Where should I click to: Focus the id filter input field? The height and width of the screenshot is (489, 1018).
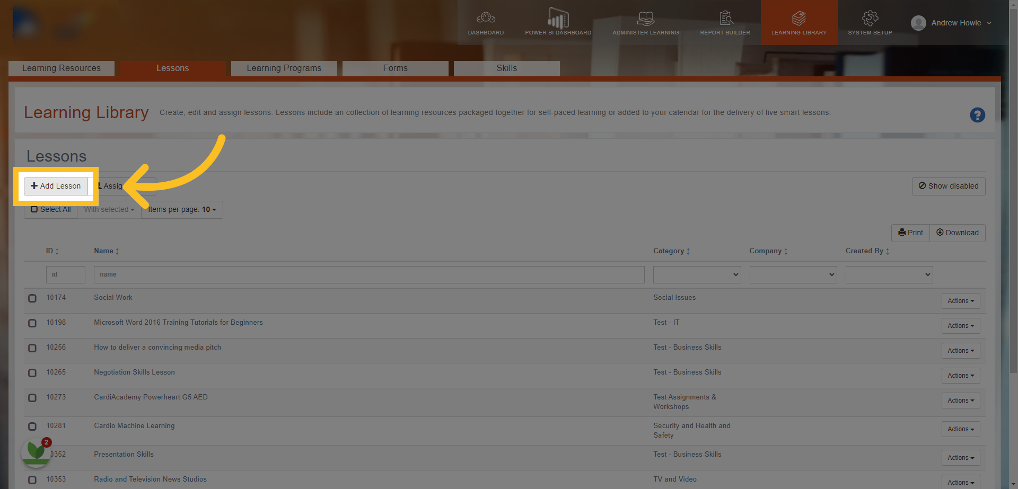(66, 274)
